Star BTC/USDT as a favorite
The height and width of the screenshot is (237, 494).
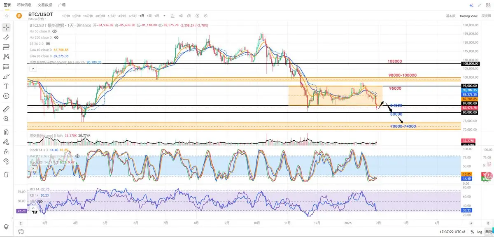(6, 16)
